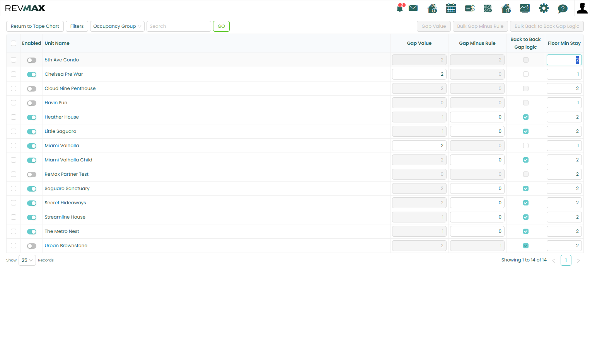Click Return to Tape Chart button
The height and width of the screenshot is (353, 590).
(35, 26)
